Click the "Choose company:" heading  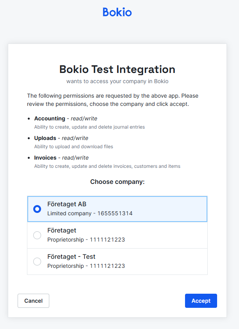[x=117, y=182]
